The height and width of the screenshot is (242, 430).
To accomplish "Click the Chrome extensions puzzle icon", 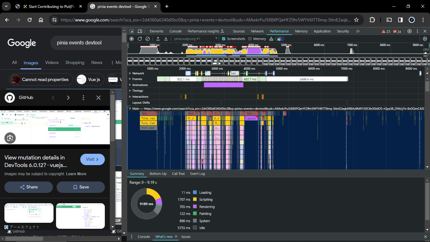I will coord(372,20).
